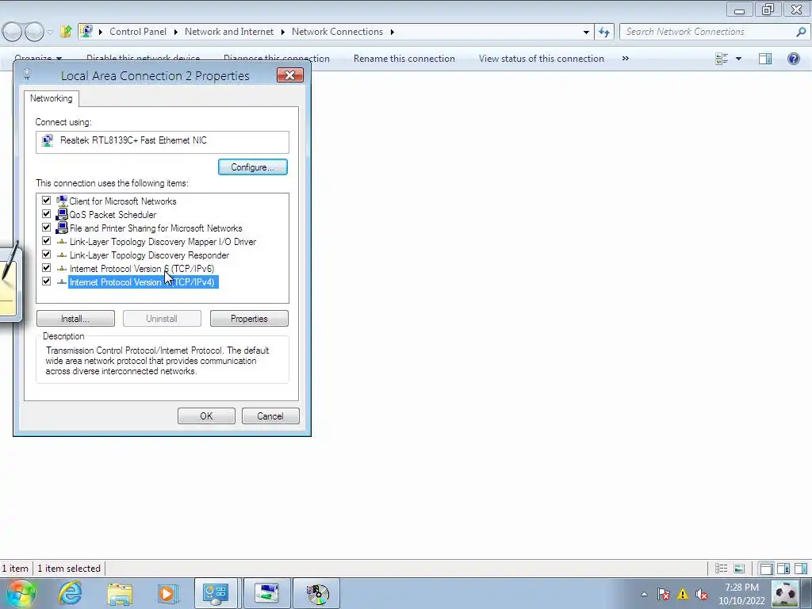This screenshot has width=812, height=609.
Task: Open the Windows Start menu
Action: pos(21,593)
